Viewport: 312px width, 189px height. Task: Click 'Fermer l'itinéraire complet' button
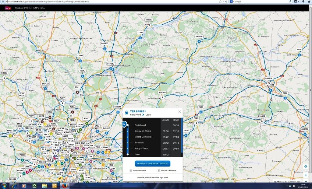tap(153, 164)
